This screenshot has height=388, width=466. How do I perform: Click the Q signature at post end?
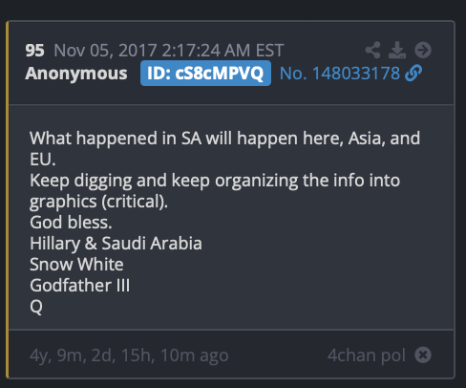[36, 307]
